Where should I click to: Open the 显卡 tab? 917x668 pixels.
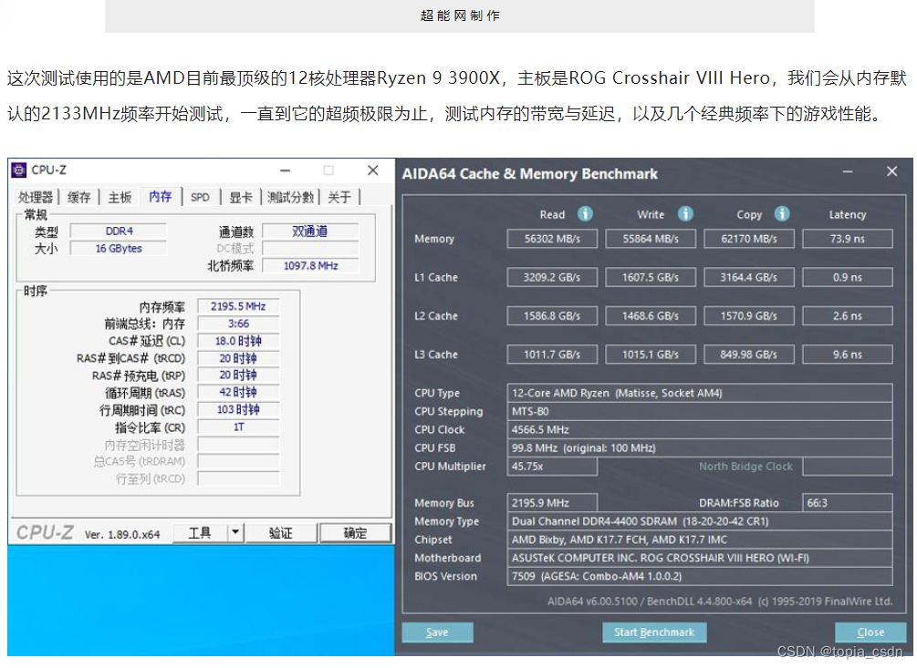(240, 198)
